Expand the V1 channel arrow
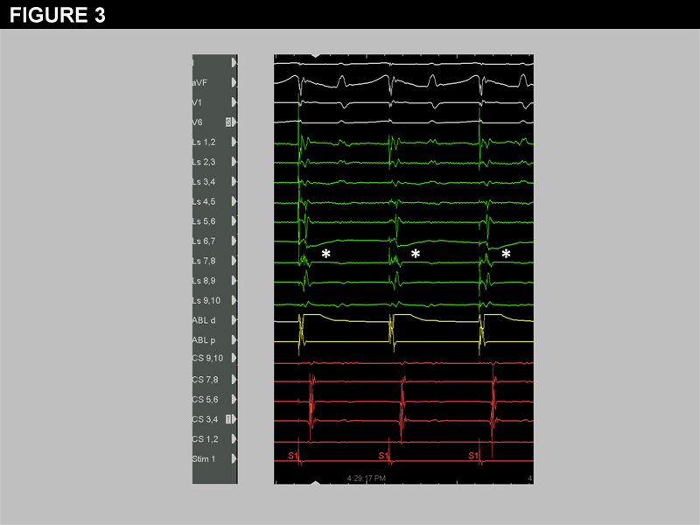 [x=234, y=102]
